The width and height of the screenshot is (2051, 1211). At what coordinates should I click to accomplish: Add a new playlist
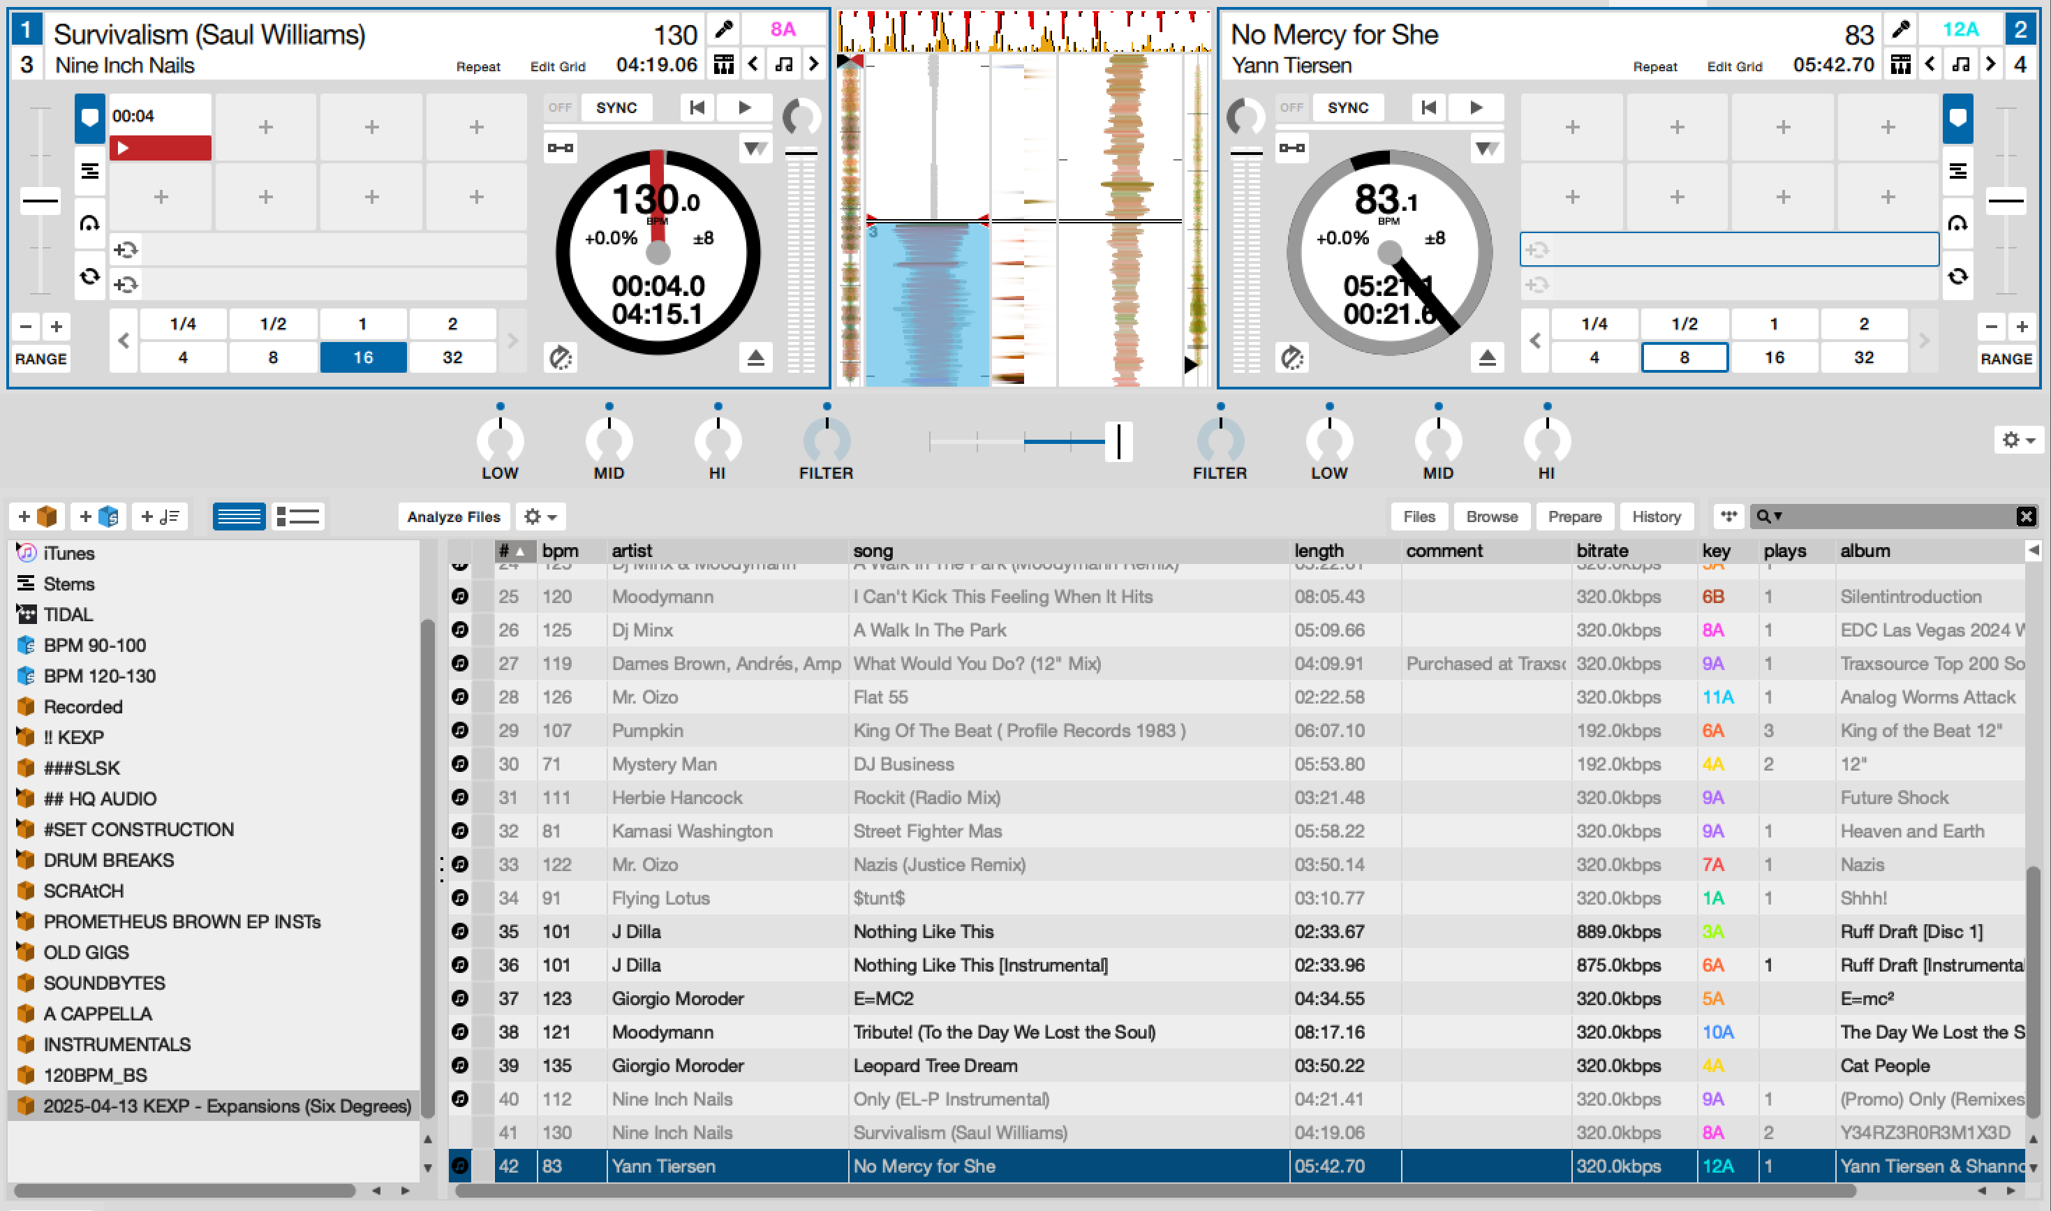(x=160, y=517)
